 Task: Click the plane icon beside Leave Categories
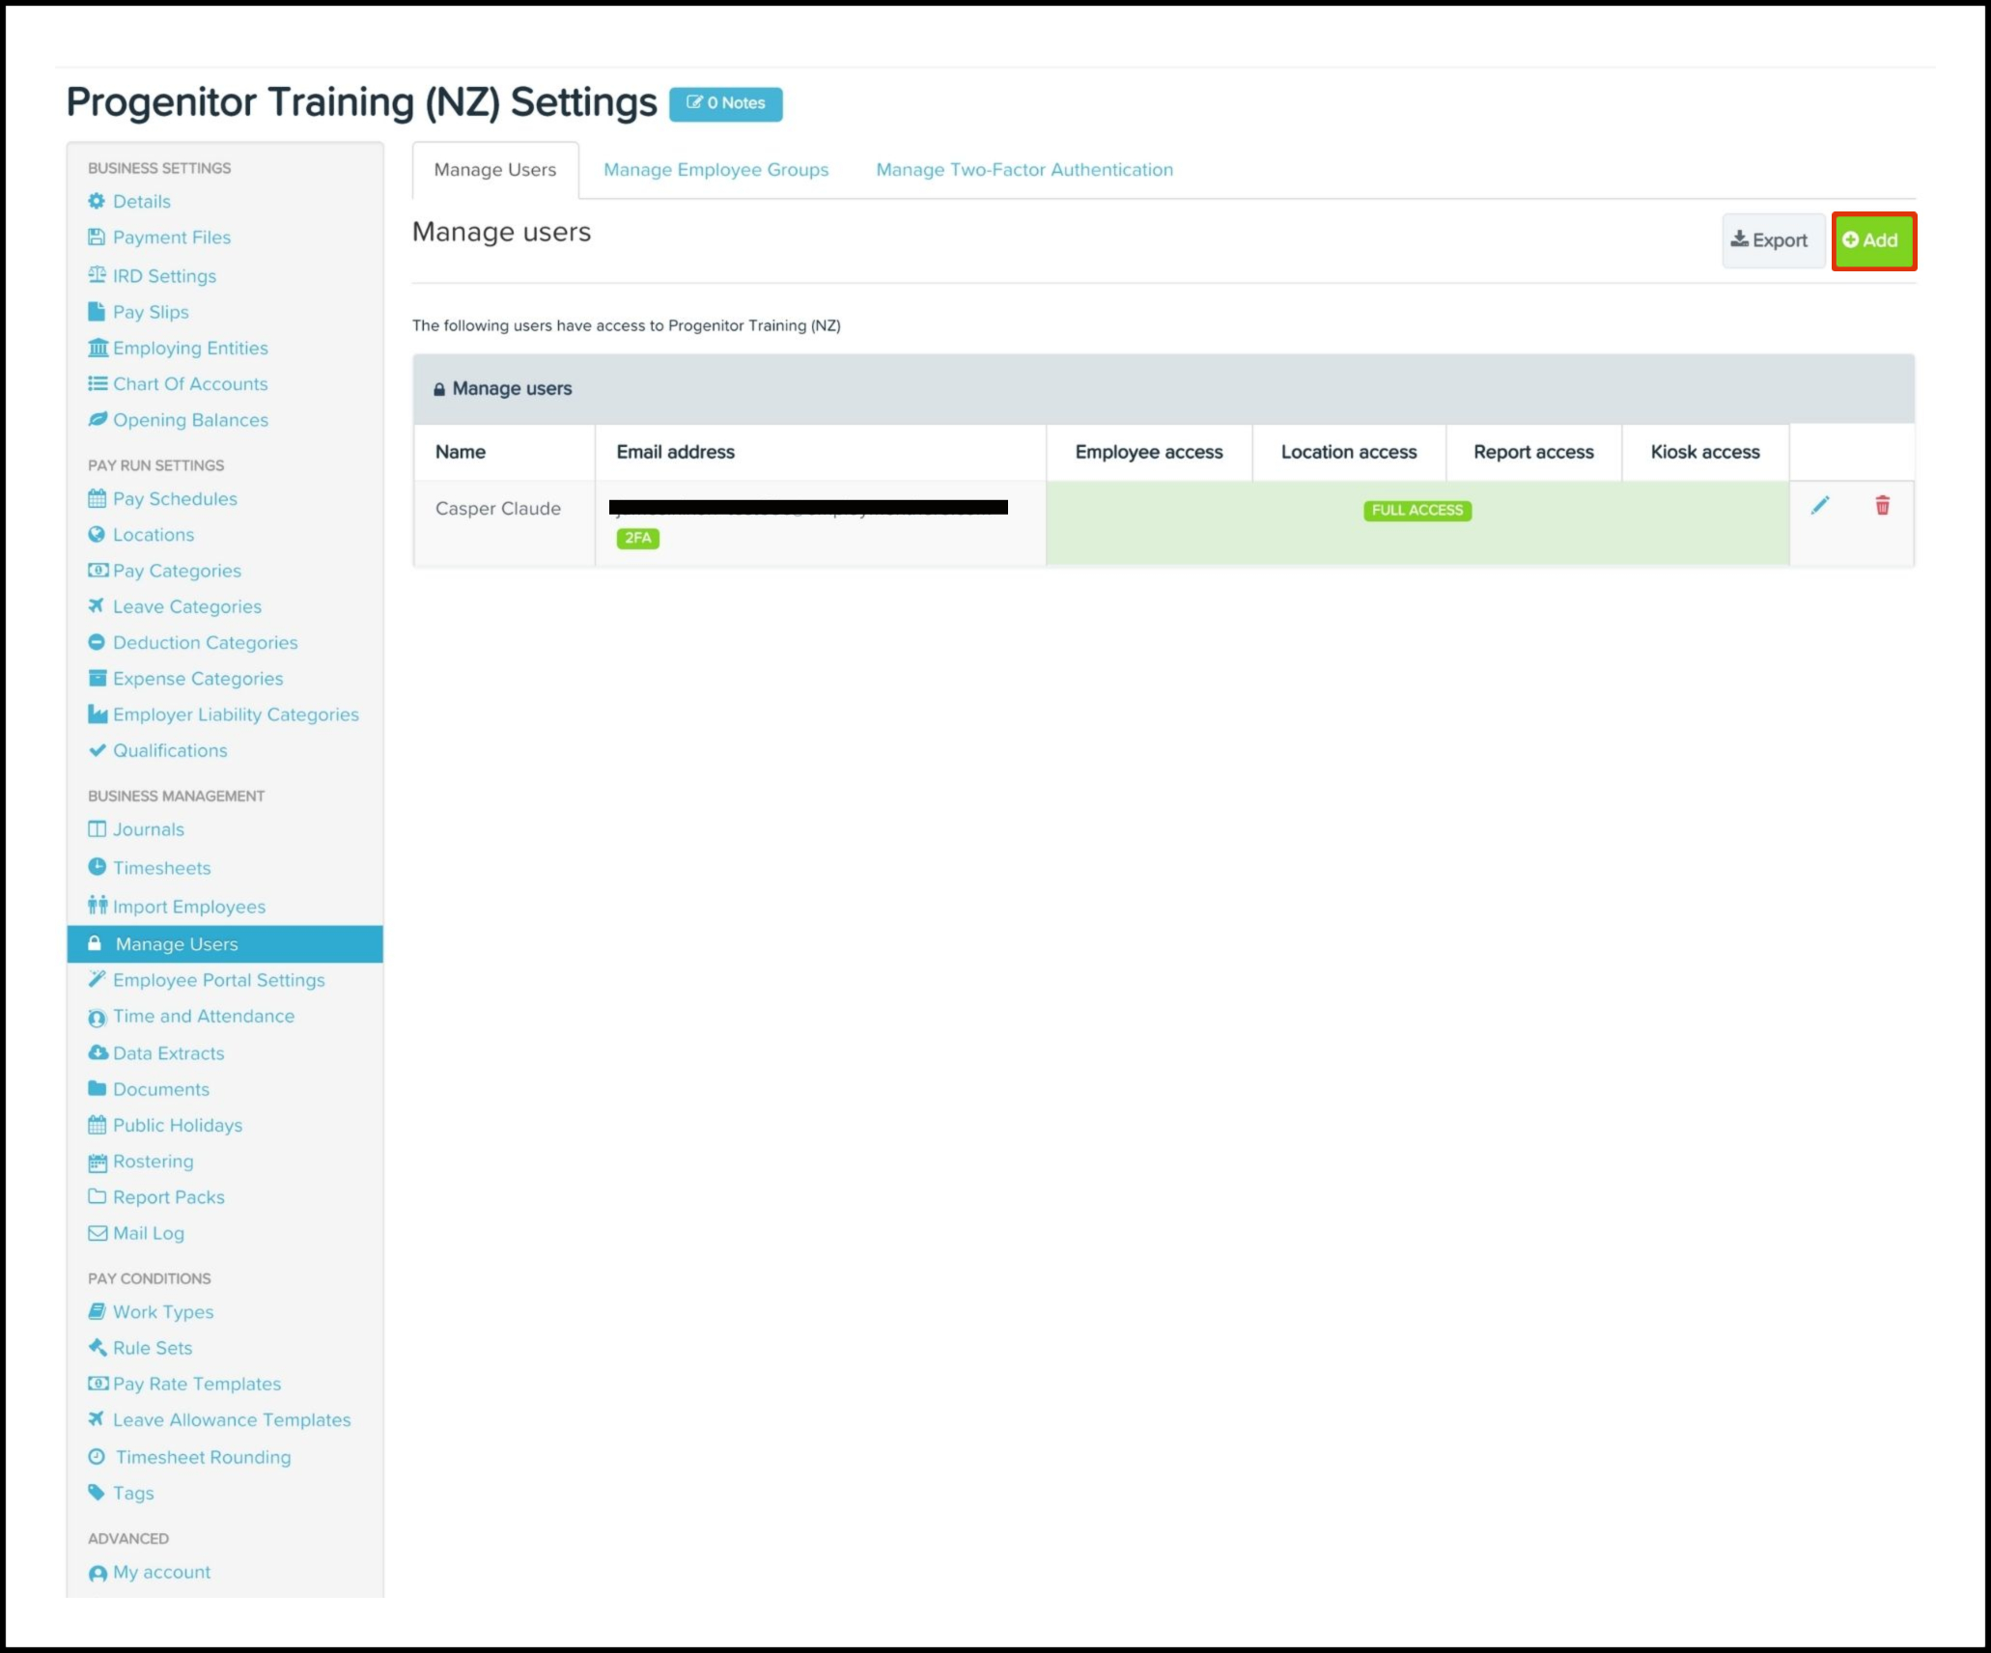coord(97,606)
